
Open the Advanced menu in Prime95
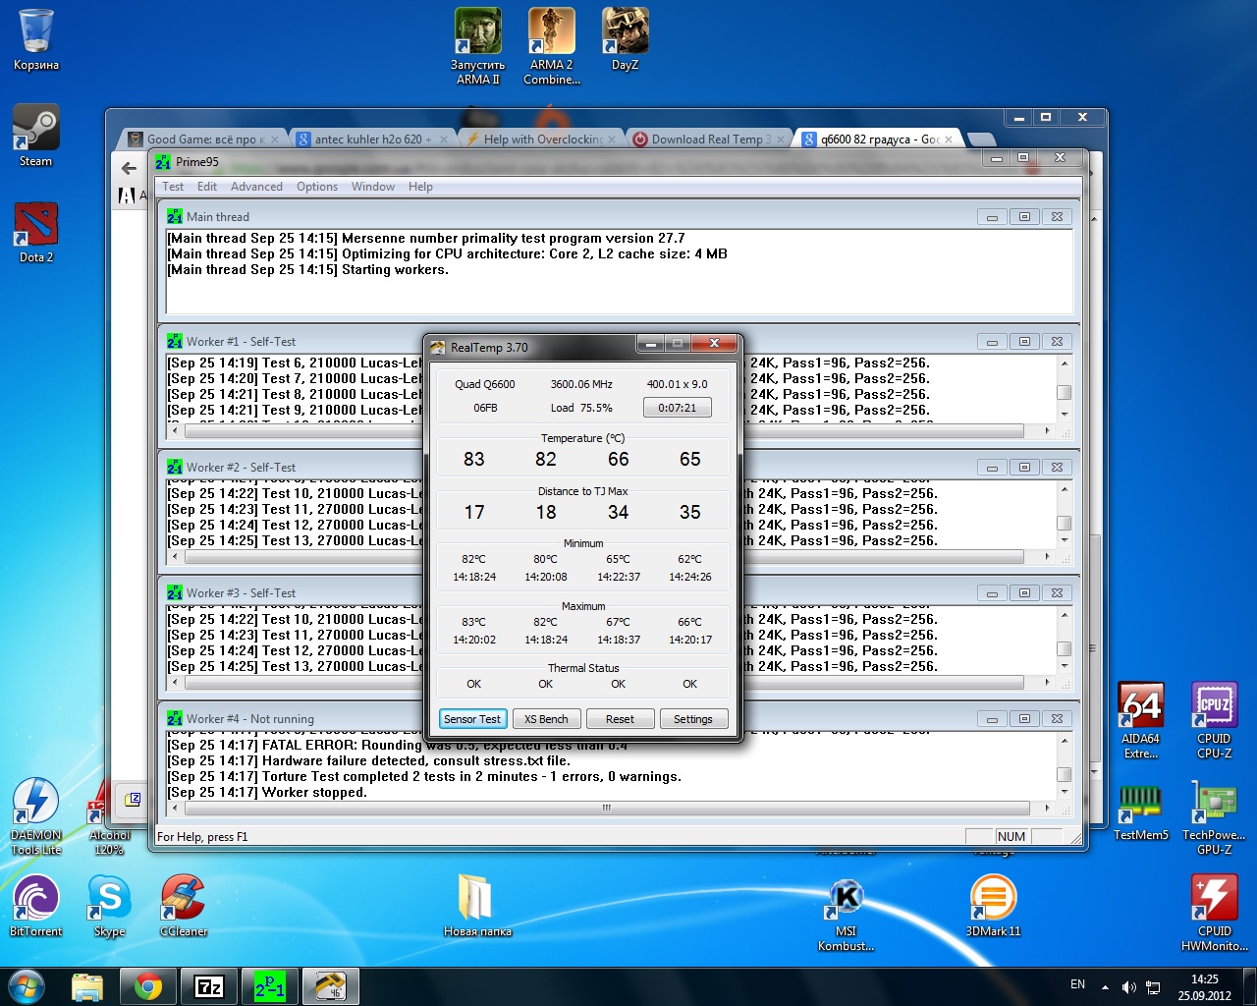256,187
